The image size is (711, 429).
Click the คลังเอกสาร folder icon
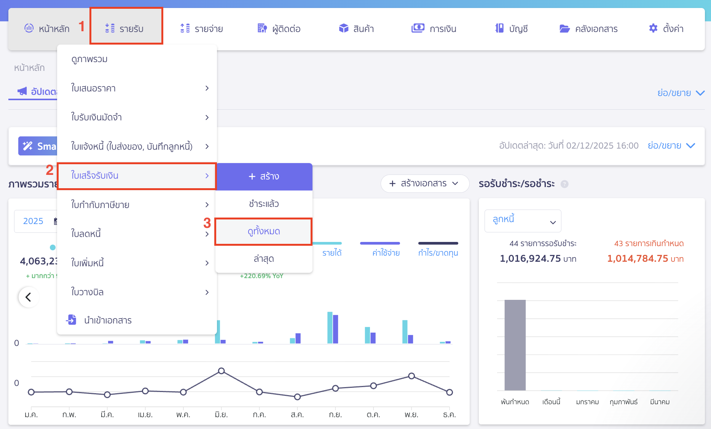[564, 29]
